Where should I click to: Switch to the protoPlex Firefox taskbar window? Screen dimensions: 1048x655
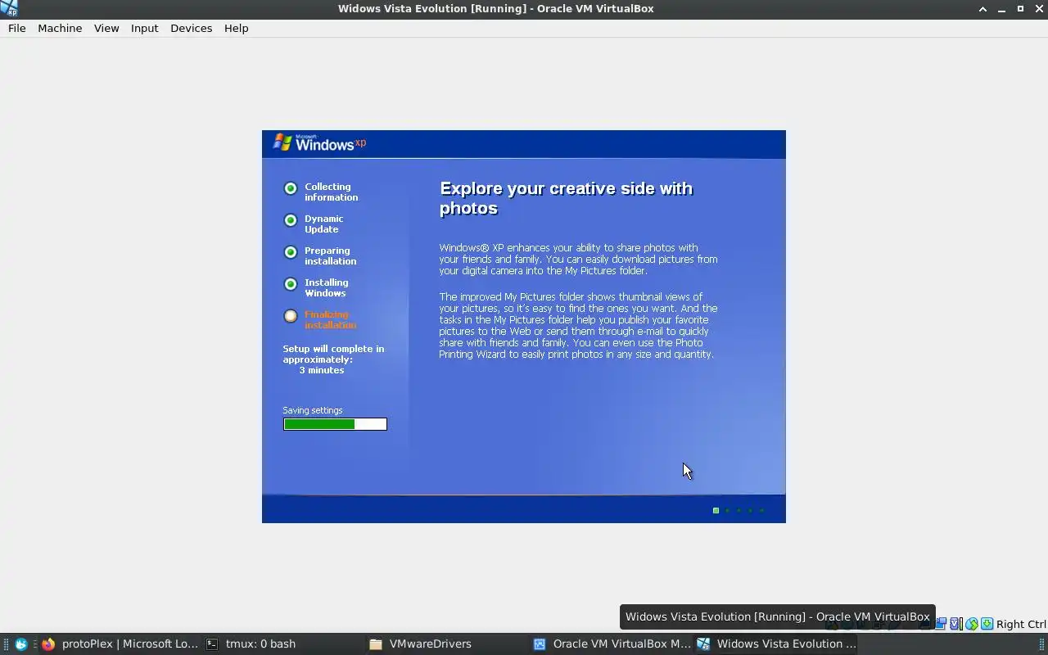(x=120, y=644)
